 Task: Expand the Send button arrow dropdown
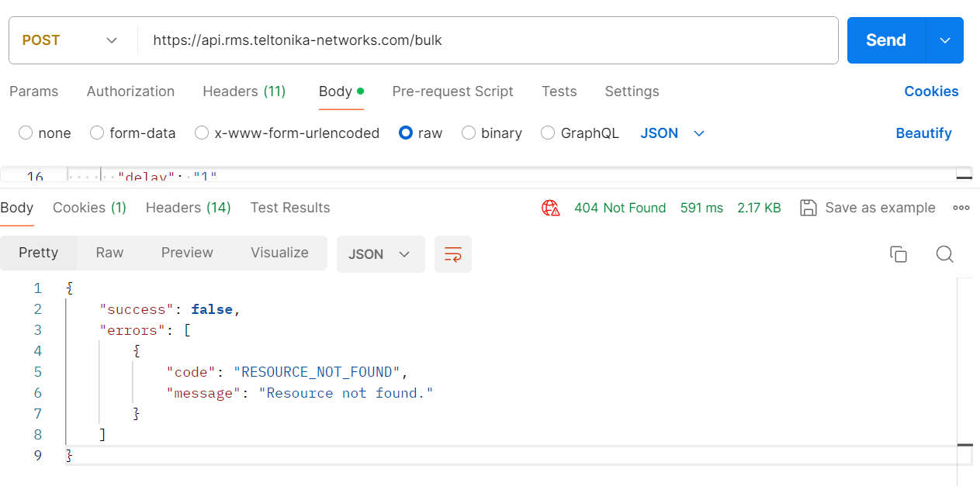pyautogui.click(x=944, y=40)
